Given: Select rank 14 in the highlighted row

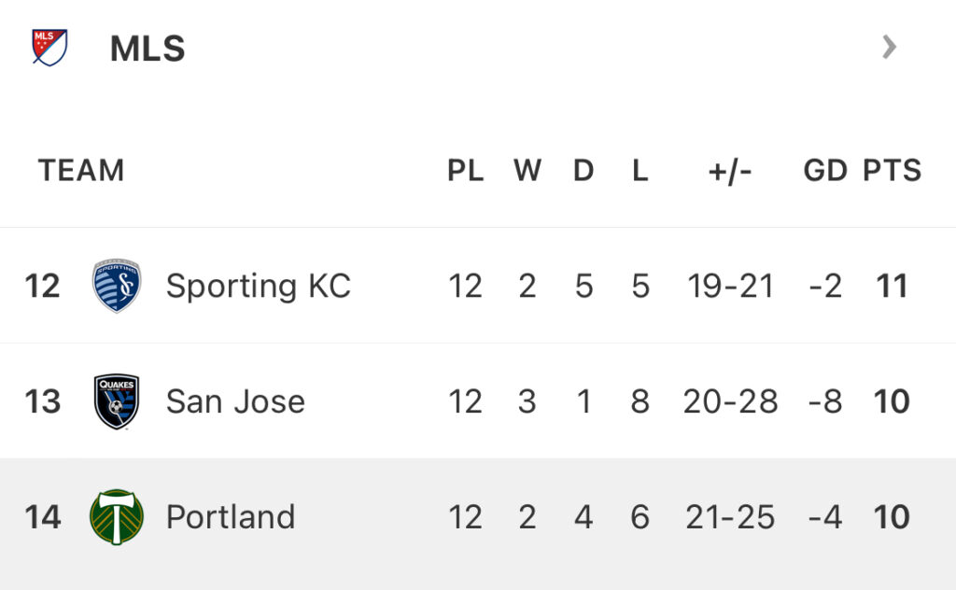Looking at the screenshot, I should coord(43,517).
